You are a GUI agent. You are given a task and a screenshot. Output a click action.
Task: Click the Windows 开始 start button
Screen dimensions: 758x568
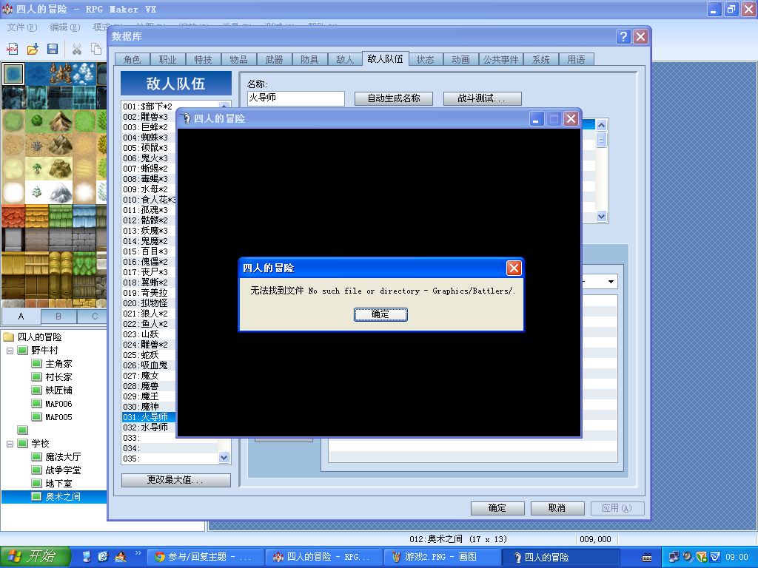coord(36,557)
